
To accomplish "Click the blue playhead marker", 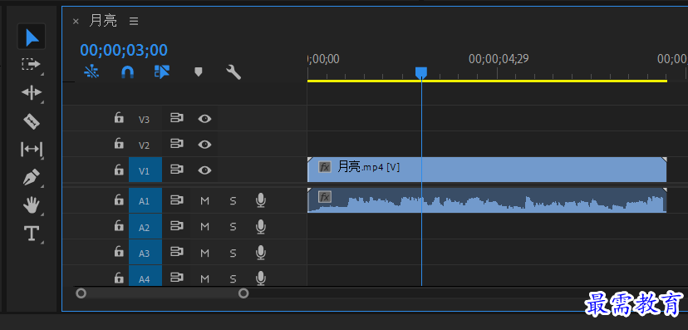I will coord(421,73).
